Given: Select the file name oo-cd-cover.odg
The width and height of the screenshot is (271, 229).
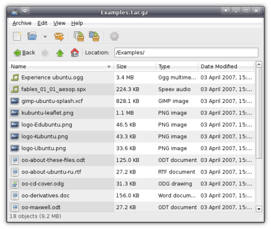Looking at the screenshot, I should (x=42, y=184).
